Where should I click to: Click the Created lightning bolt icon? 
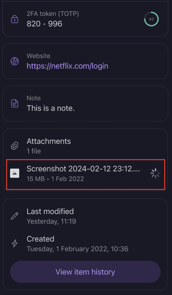[15, 243]
